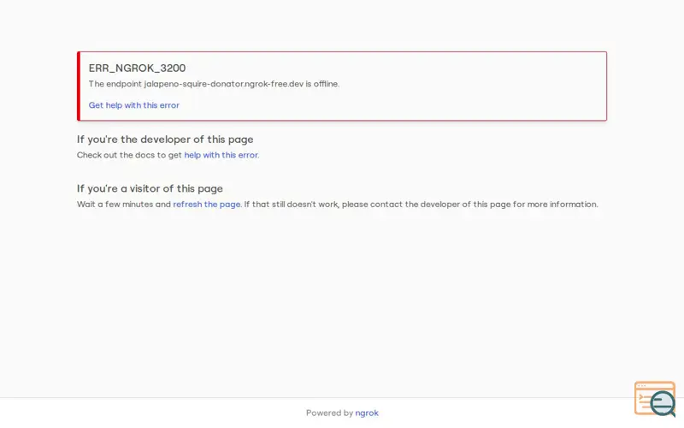
Task: Follow the 'help with this error' docs link
Action: (x=221, y=155)
